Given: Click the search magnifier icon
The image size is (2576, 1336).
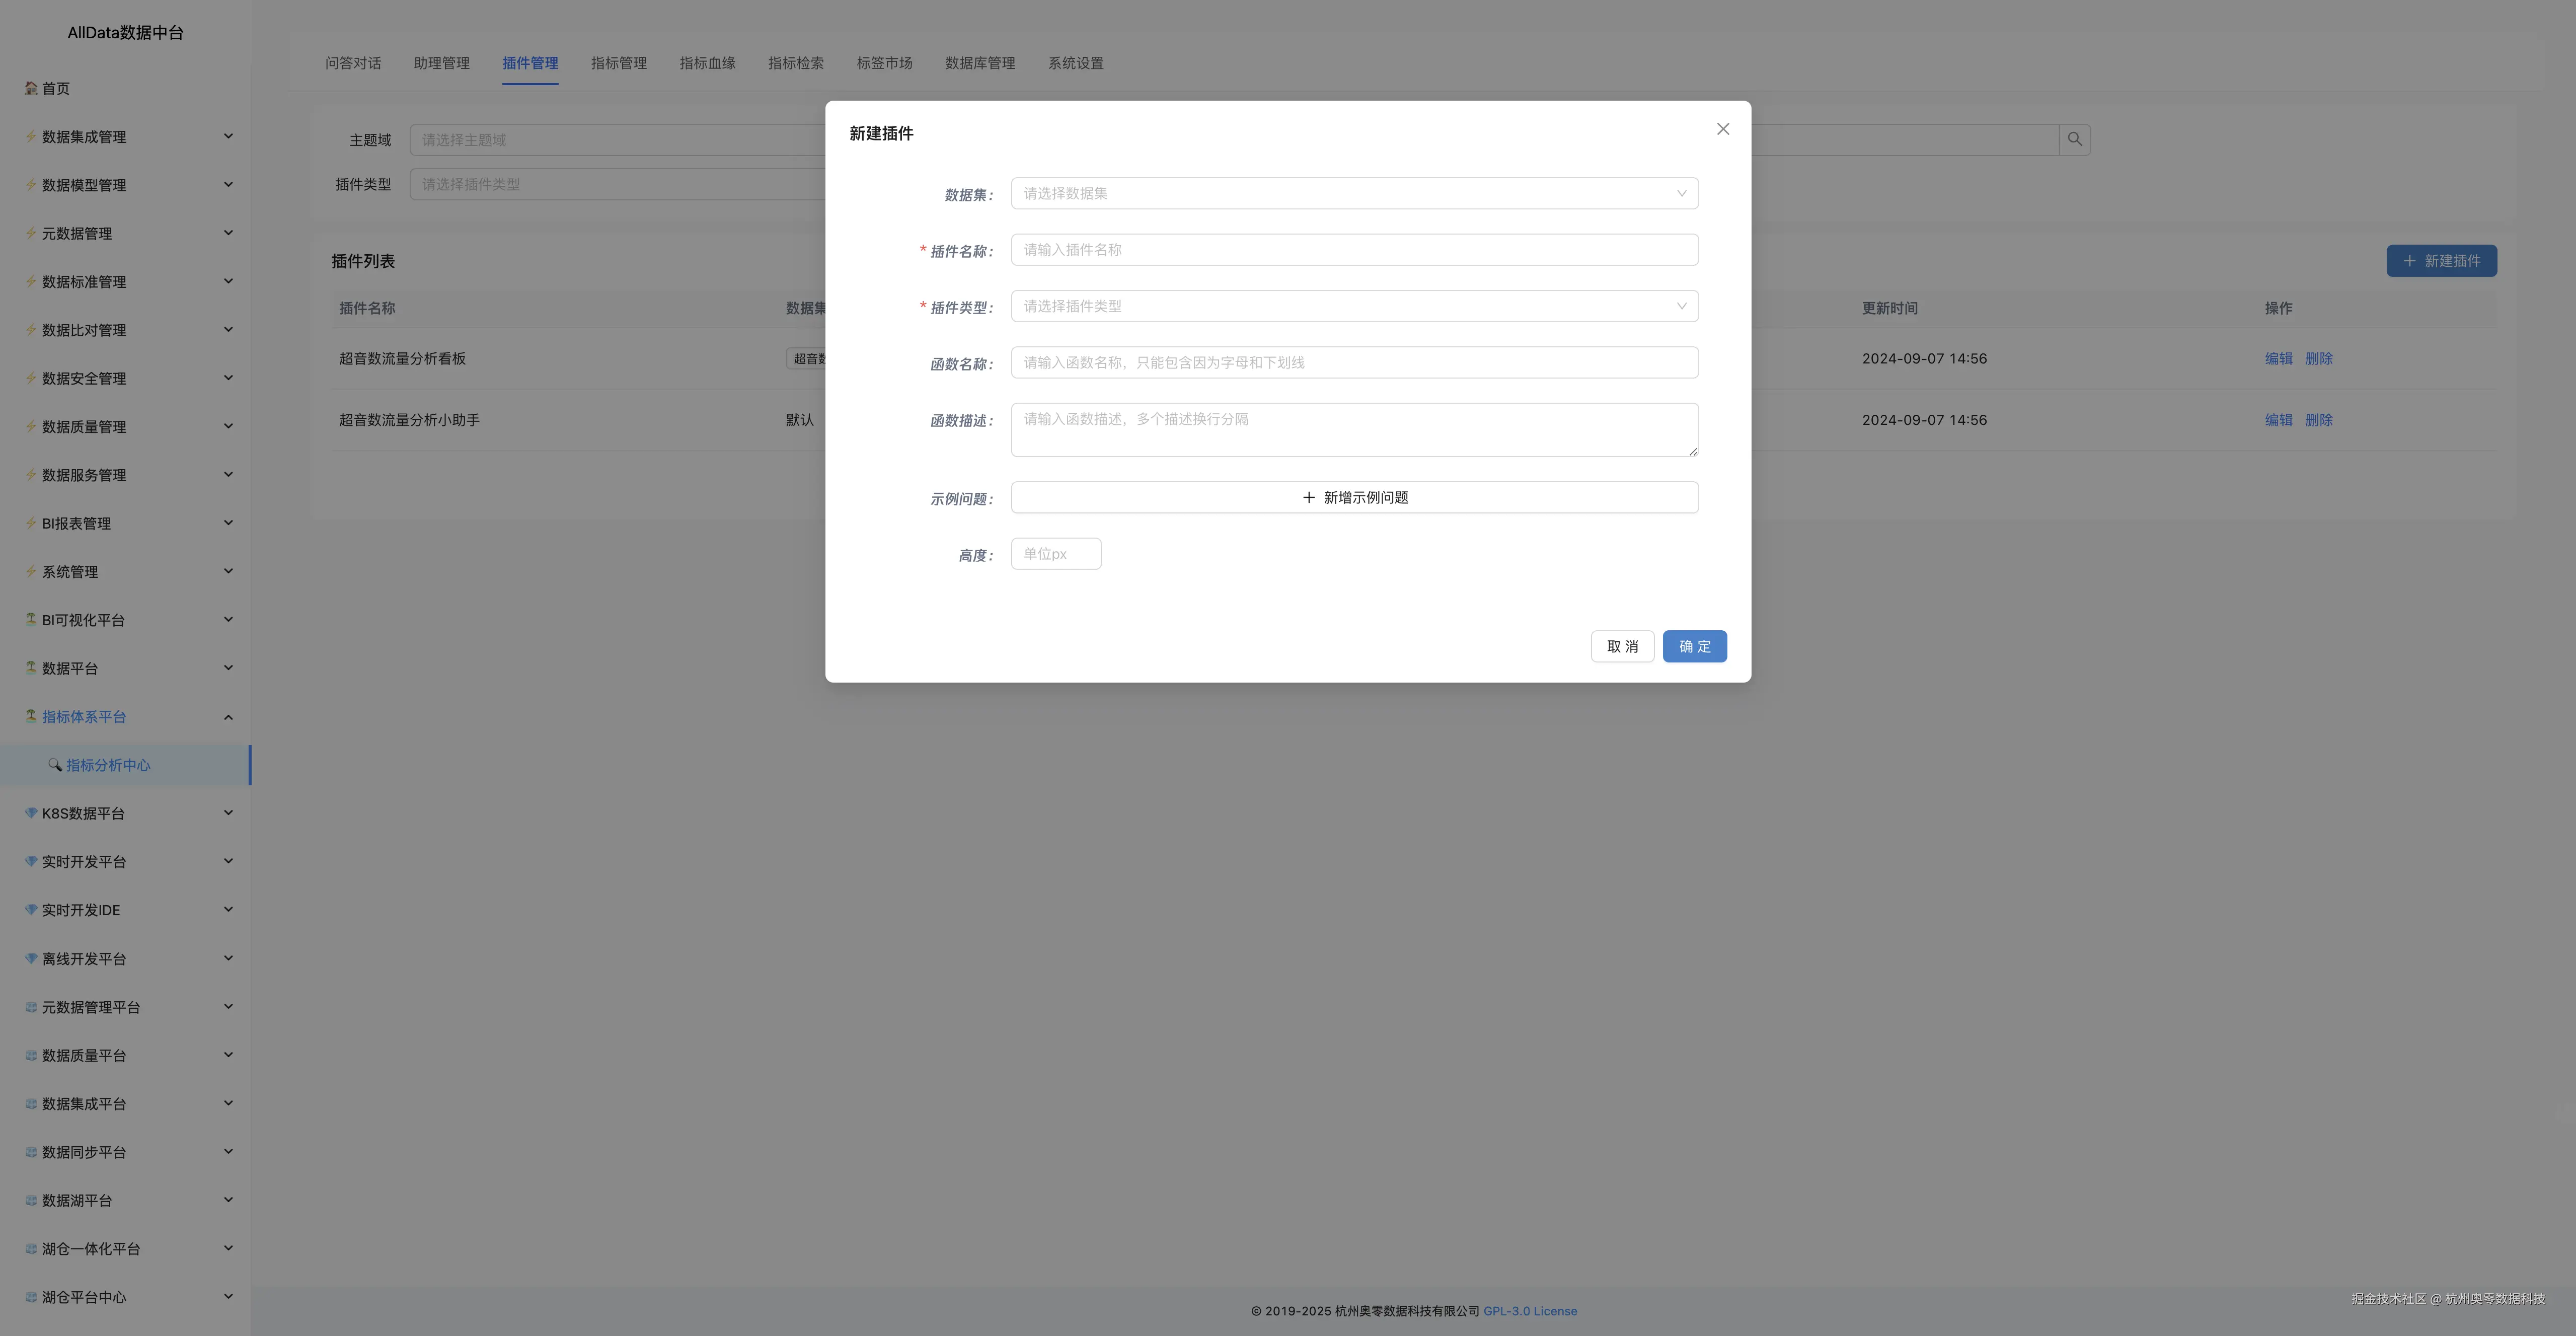Looking at the screenshot, I should click(x=2074, y=140).
